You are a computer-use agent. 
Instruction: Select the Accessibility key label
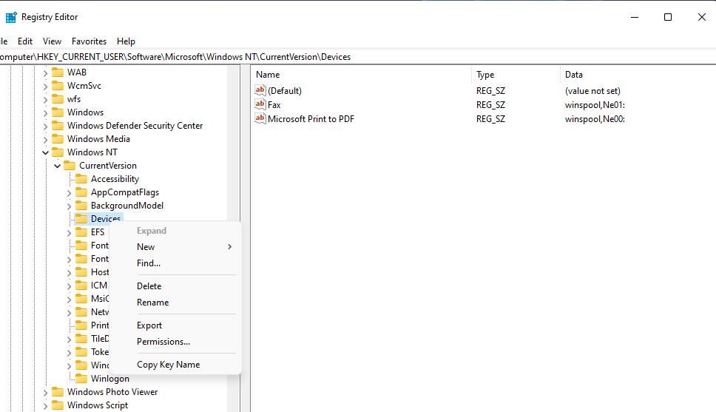[x=115, y=178]
